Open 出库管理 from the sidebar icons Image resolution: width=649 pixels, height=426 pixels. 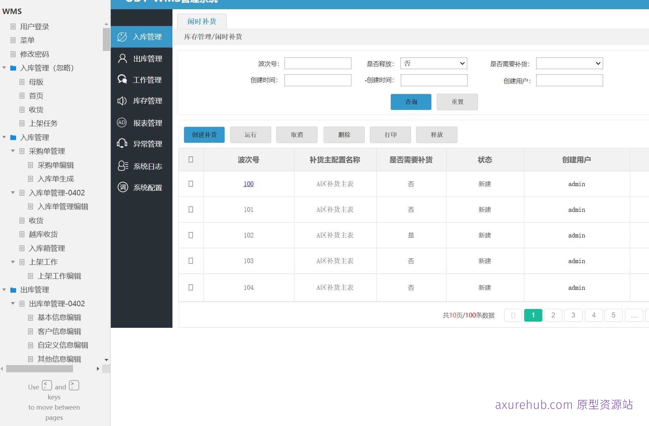(142, 58)
